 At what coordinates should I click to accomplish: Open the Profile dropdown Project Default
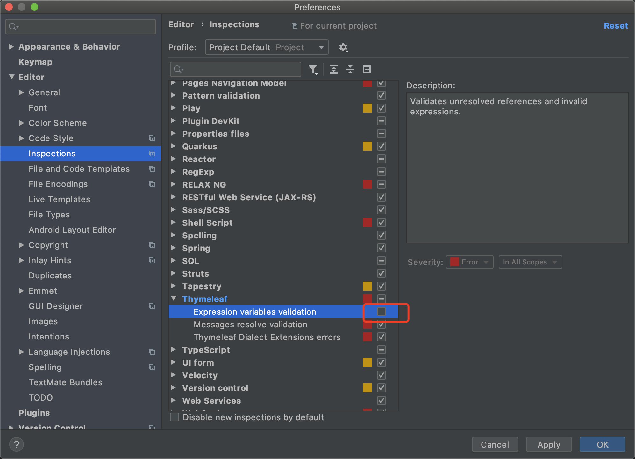click(267, 47)
